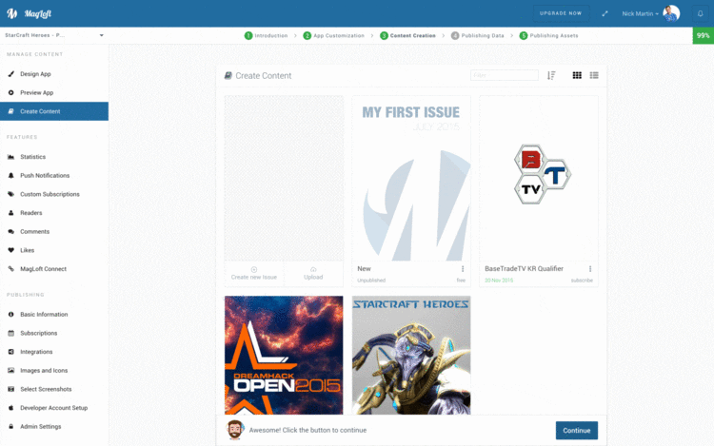714x446 pixels.
Task: Open the My First Issue cover thumbnail
Action: (x=411, y=178)
